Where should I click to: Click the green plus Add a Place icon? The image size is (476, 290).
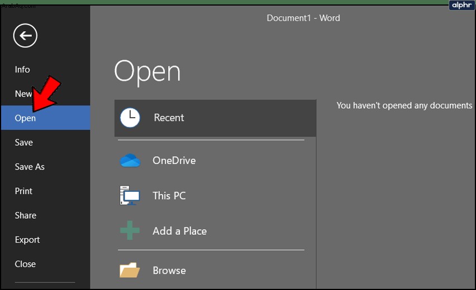pos(130,230)
